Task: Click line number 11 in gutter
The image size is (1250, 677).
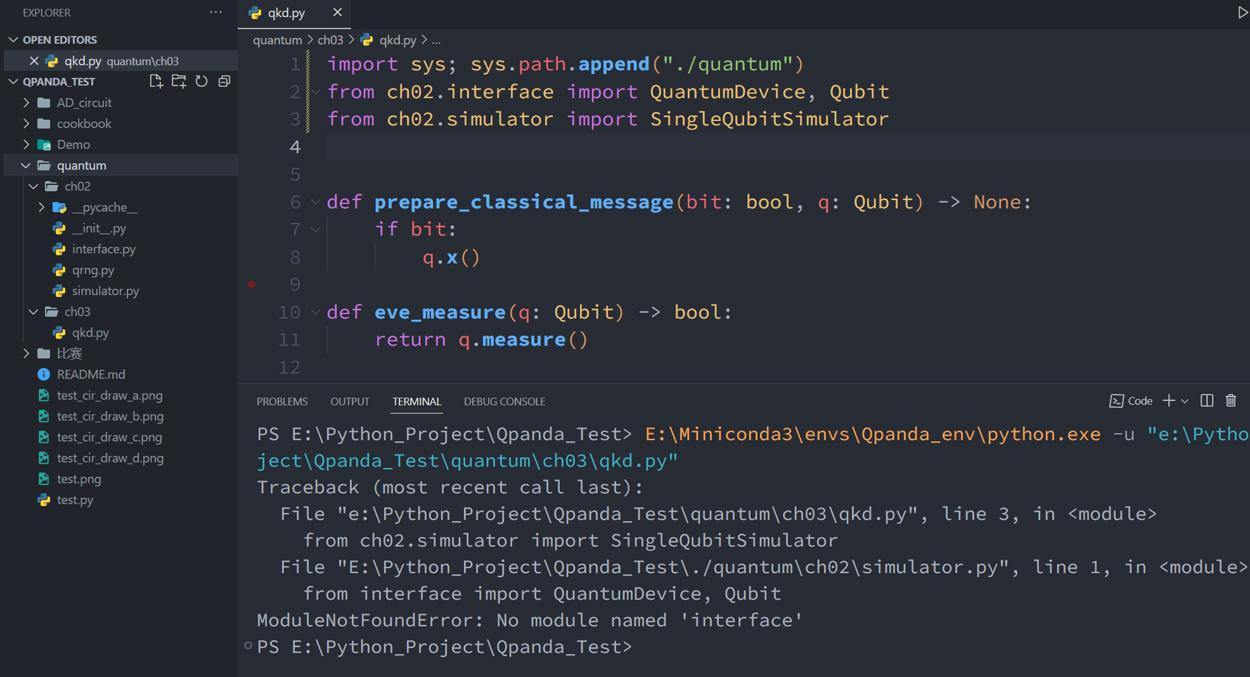Action: [x=289, y=339]
